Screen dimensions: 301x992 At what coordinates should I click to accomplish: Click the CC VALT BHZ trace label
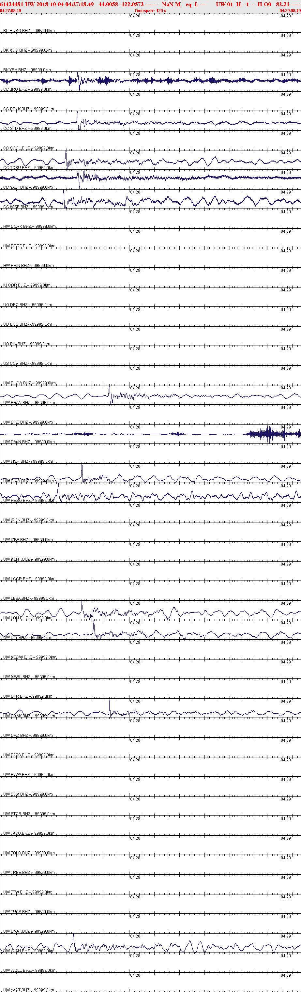coord(28,187)
